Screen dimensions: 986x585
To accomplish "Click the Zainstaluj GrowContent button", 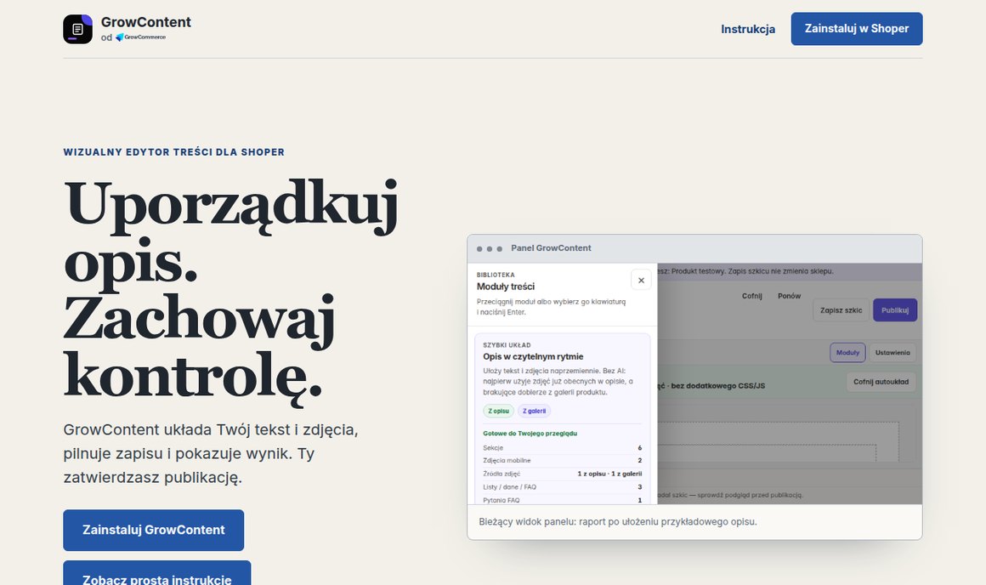I will click(x=154, y=531).
